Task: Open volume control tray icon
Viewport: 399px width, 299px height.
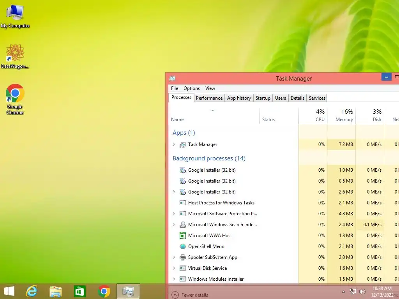Action: [x=362, y=291]
